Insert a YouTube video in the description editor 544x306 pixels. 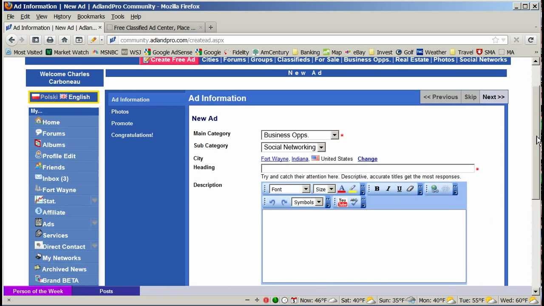[x=343, y=202]
